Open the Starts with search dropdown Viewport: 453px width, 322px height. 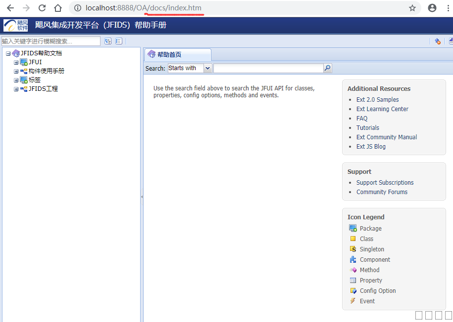207,68
